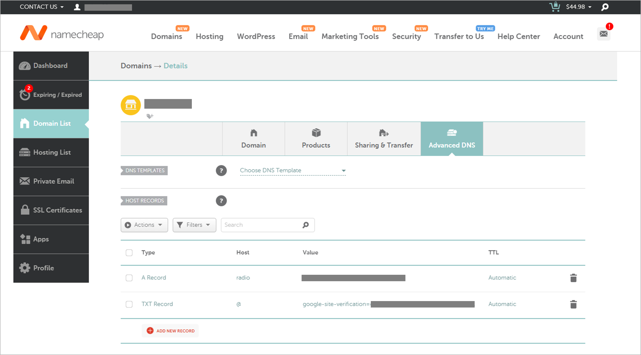Image resolution: width=641 pixels, height=355 pixels.
Task: Select all host records via header checkbox
Action: point(129,252)
